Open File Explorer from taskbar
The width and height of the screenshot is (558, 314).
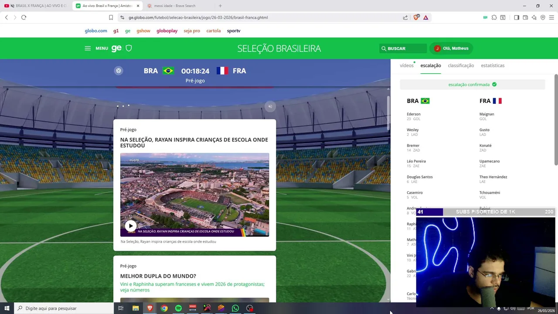(x=136, y=308)
